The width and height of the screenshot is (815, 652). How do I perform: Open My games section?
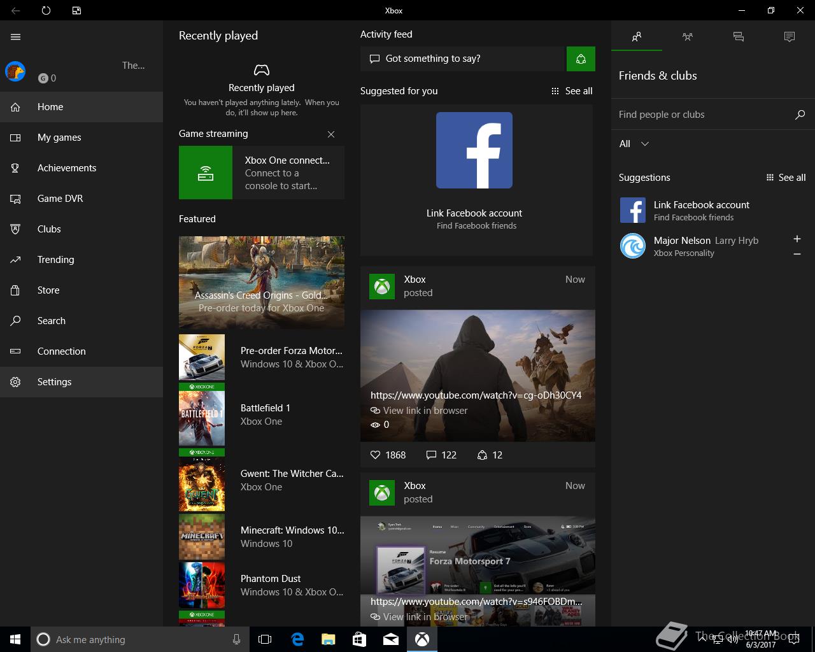click(81, 138)
